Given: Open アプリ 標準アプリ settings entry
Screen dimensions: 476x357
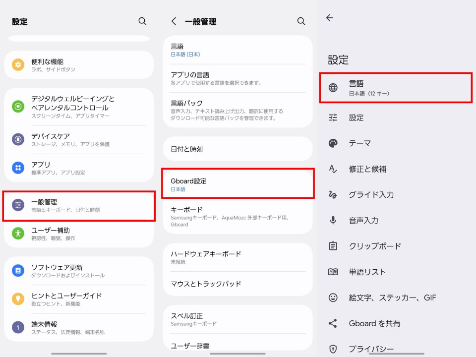Looking at the screenshot, I should click(x=79, y=168).
